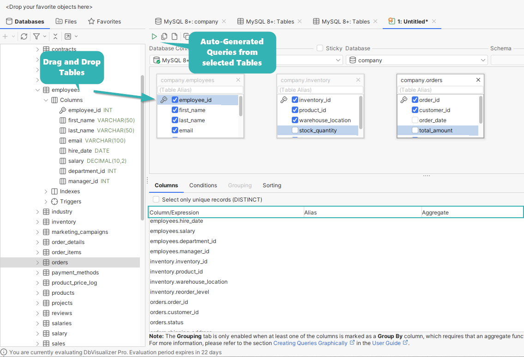The height and width of the screenshot is (357, 524).
Task: Toggle the email column checkbox
Action: tap(175, 130)
